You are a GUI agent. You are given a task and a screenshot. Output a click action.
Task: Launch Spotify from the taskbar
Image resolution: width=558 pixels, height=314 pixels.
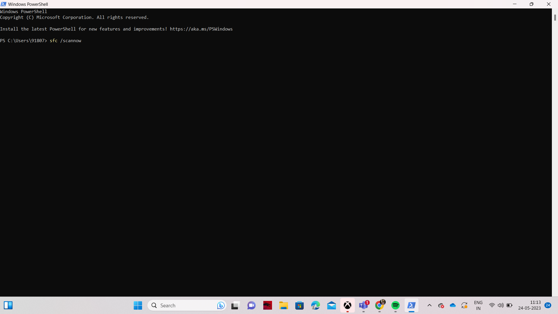pos(396,305)
